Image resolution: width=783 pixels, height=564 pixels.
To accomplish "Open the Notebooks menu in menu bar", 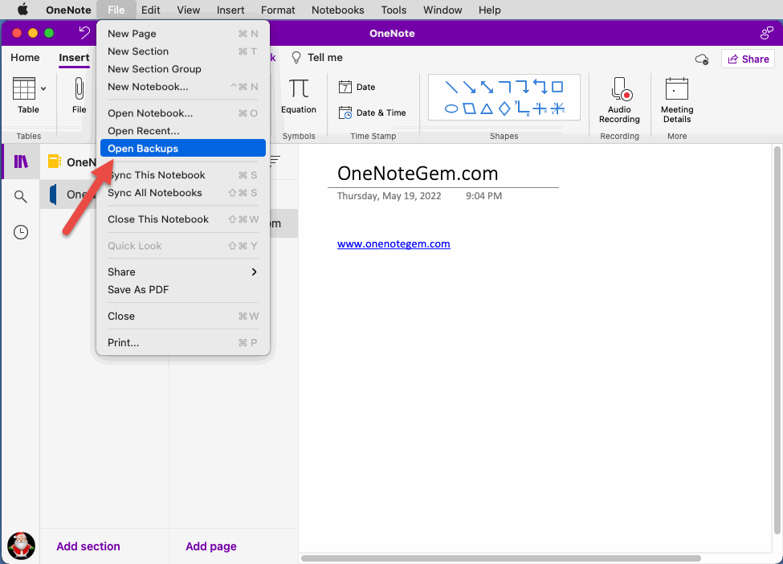I will tap(337, 10).
